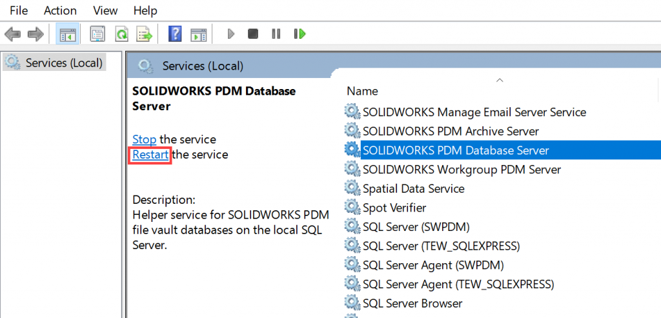Click the blue Help question mark icon
The height and width of the screenshot is (318, 661).
[174, 34]
